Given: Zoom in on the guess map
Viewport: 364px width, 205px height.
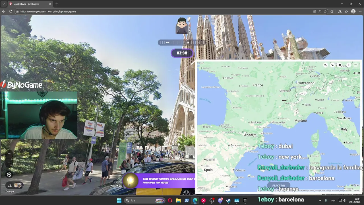Looking at the screenshot, I should coord(349,65).
